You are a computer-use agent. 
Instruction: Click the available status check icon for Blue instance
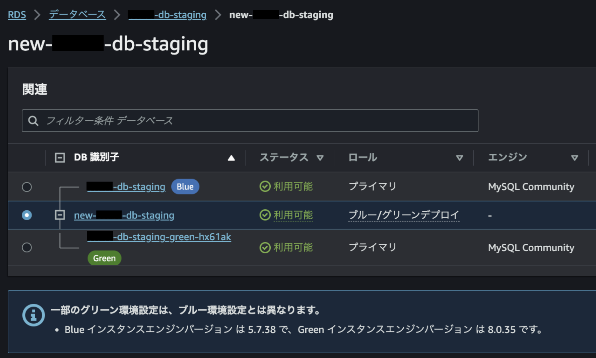point(265,187)
